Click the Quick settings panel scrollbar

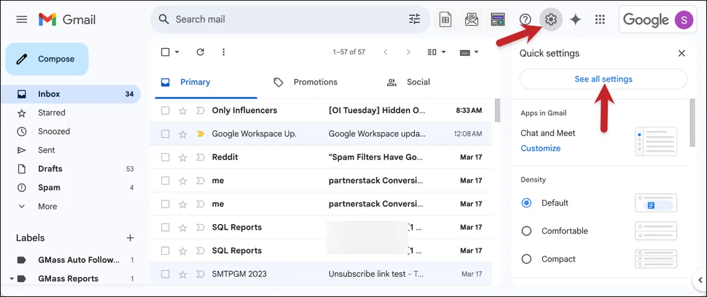click(x=693, y=123)
